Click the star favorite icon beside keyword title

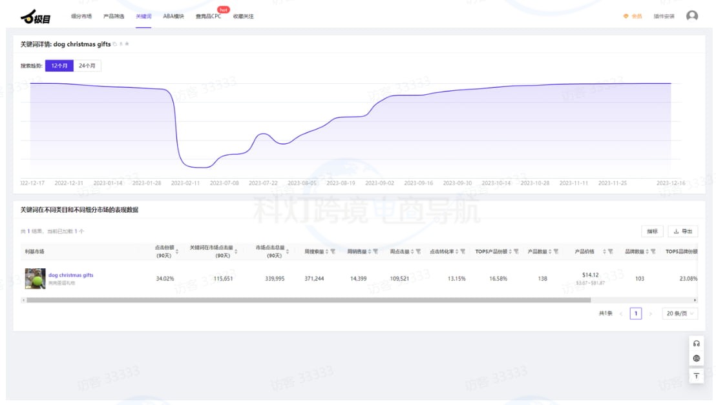[x=127, y=44]
